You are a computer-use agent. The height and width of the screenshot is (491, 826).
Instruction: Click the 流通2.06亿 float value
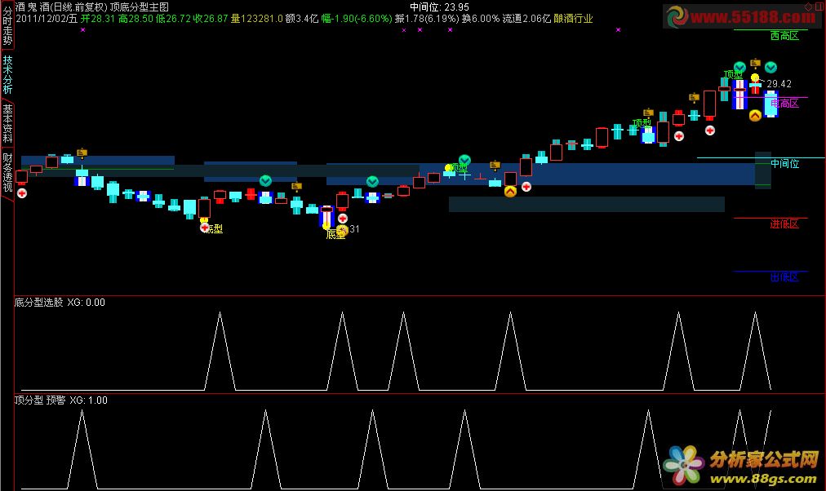(526, 19)
